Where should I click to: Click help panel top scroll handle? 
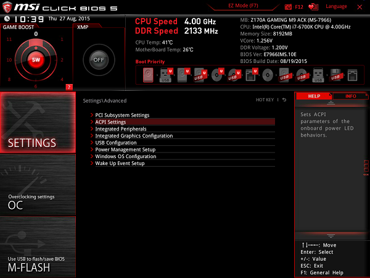pyautogui.click(x=331, y=103)
